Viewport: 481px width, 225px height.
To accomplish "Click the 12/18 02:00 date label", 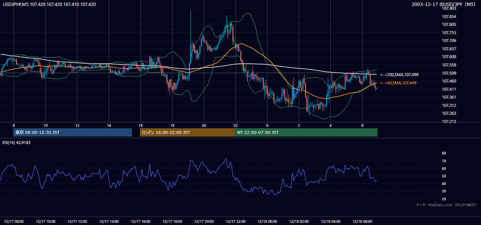I will [x=299, y=222].
